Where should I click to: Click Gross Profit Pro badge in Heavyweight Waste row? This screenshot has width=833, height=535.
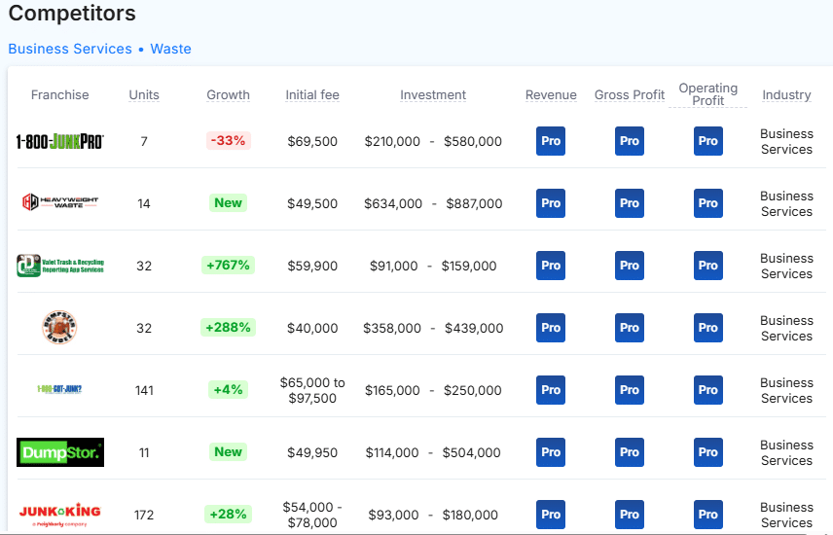[629, 203]
